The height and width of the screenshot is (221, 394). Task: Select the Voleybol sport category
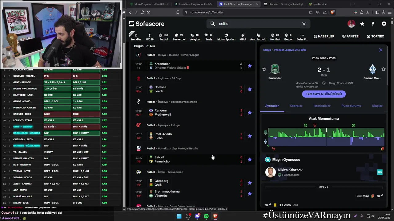(x=195, y=37)
